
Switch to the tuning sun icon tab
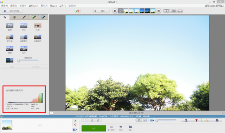14,17
